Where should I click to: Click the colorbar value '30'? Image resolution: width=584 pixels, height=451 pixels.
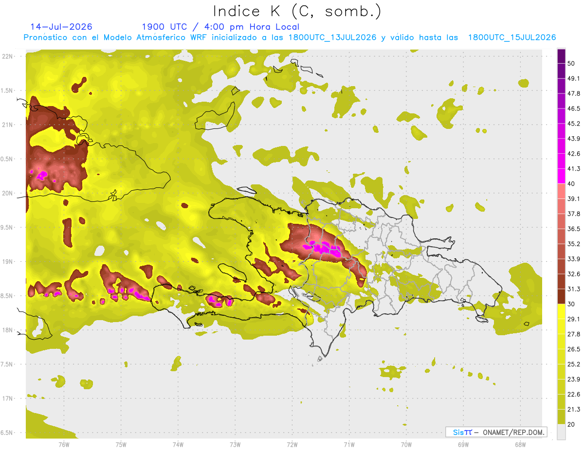tap(572, 304)
